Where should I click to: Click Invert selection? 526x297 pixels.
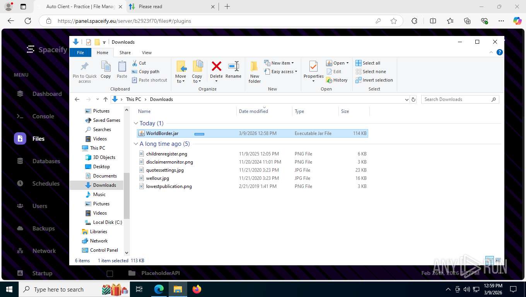[374, 80]
